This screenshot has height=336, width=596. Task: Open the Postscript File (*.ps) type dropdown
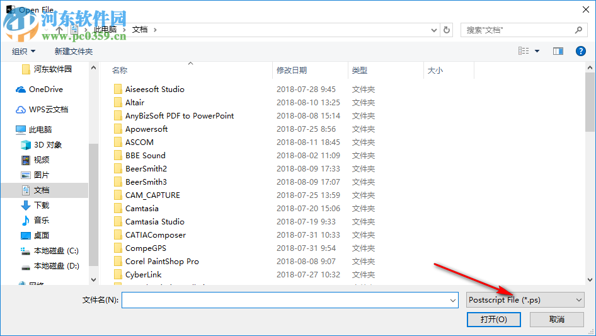tap(525, 300)
